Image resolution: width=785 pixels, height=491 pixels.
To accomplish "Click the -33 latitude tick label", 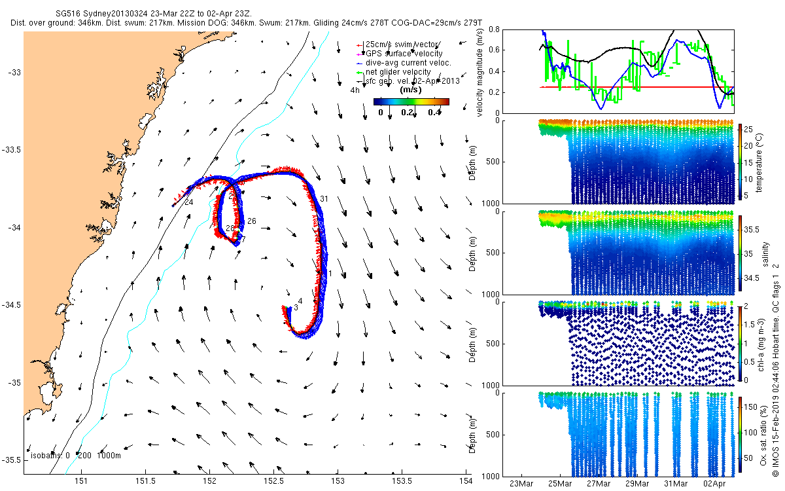I will [x=14, y=72].
